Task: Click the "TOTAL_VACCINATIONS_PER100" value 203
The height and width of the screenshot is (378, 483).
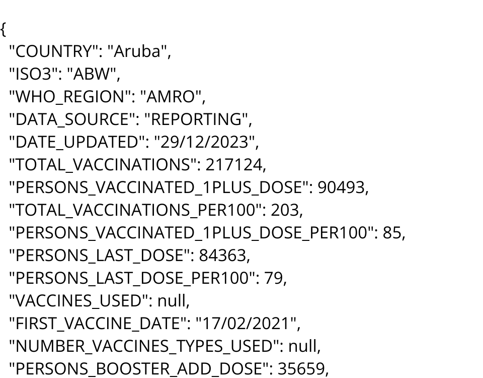Action: coord(285,210)
